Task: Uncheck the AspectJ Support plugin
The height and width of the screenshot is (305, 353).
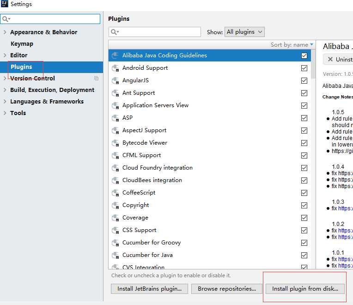Action: click(x=304, y=130)
